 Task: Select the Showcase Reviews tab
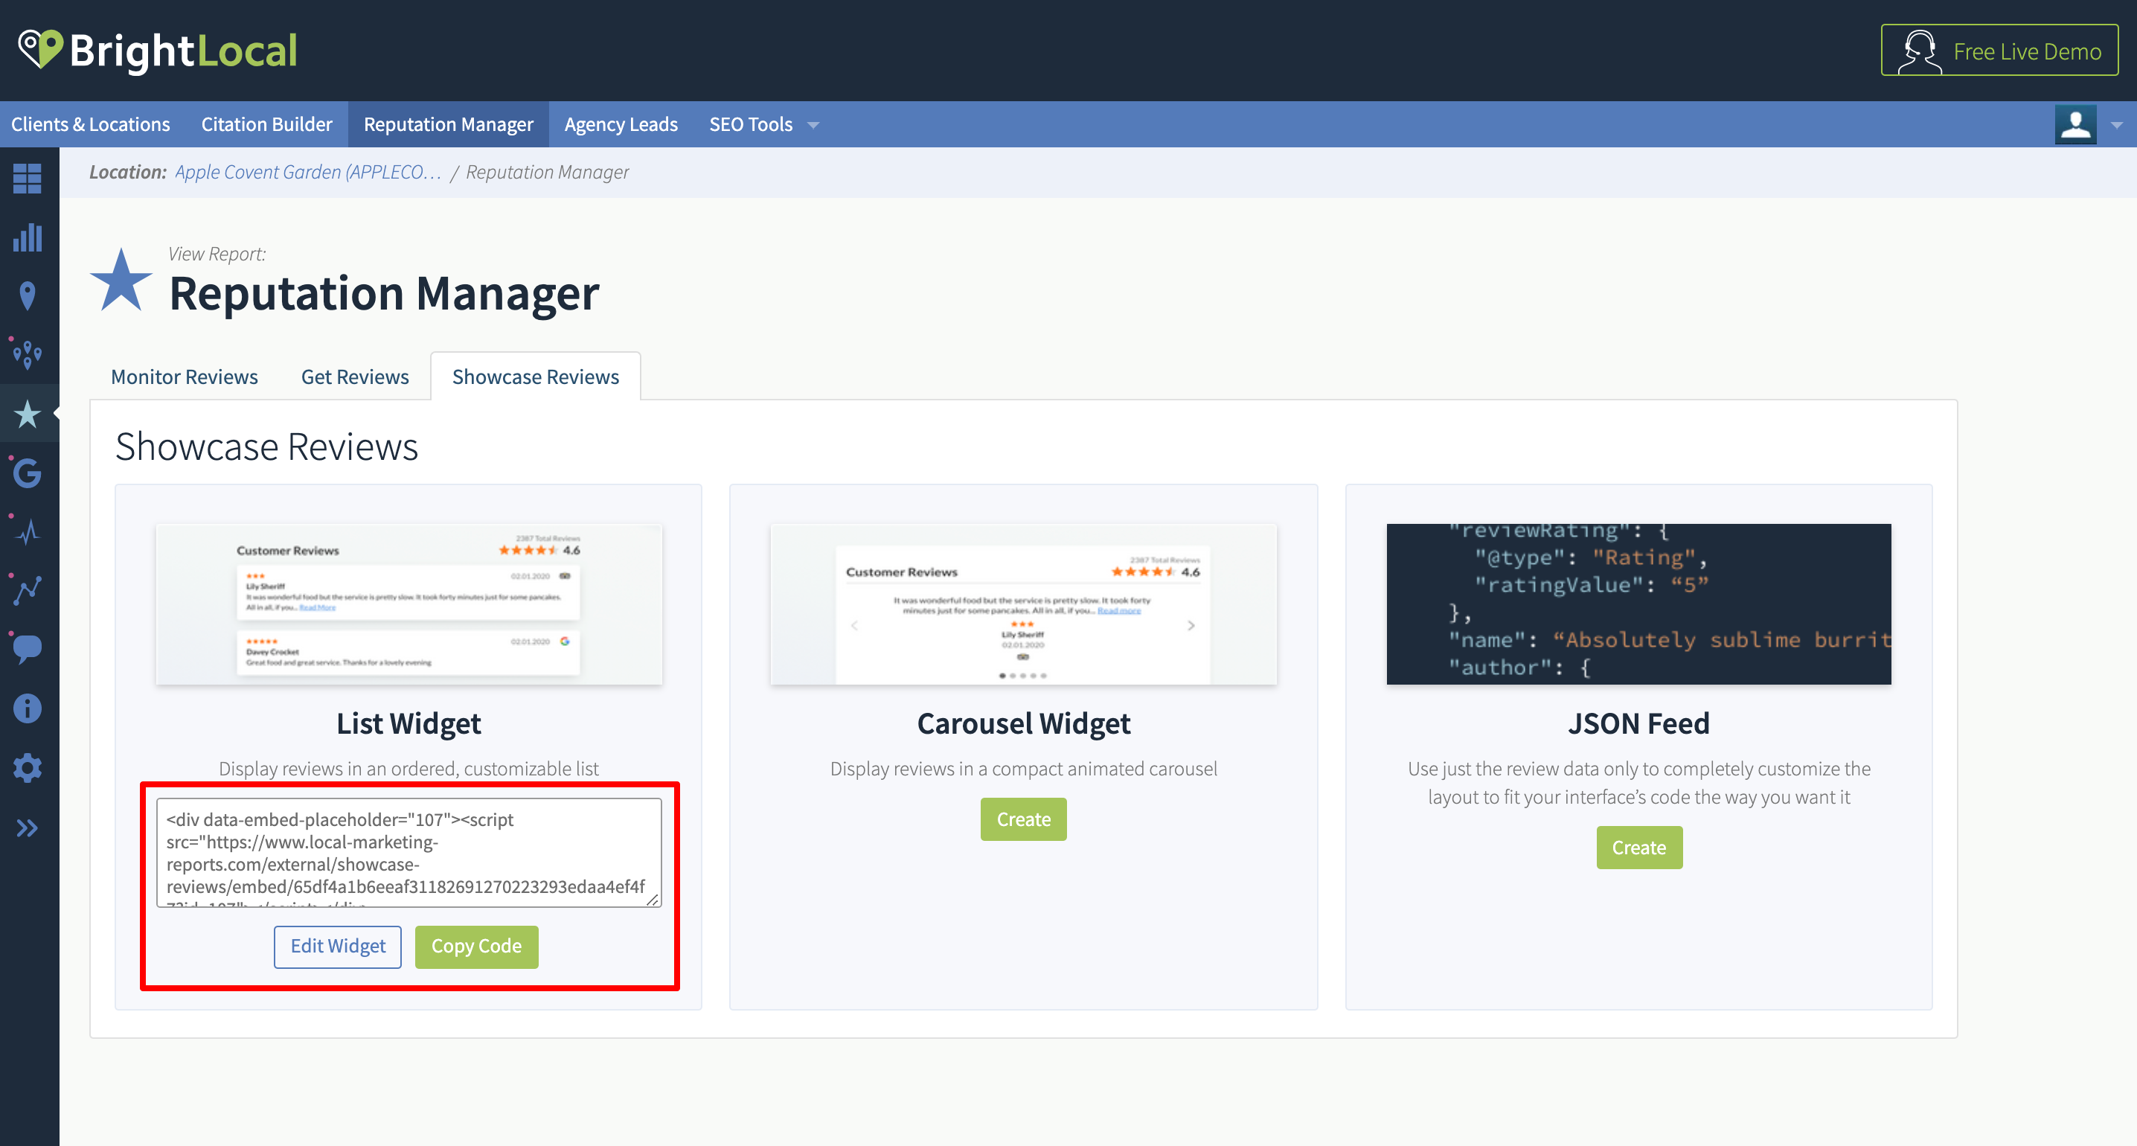pos(535,377)
